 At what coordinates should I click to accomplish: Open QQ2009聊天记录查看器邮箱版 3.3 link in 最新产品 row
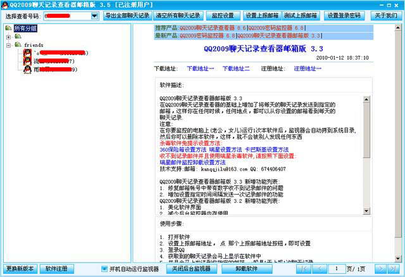click(278, 35)
